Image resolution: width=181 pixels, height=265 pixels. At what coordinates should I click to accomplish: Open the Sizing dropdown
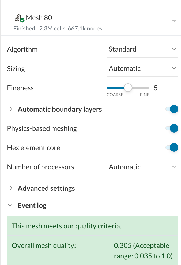point(142,68)
